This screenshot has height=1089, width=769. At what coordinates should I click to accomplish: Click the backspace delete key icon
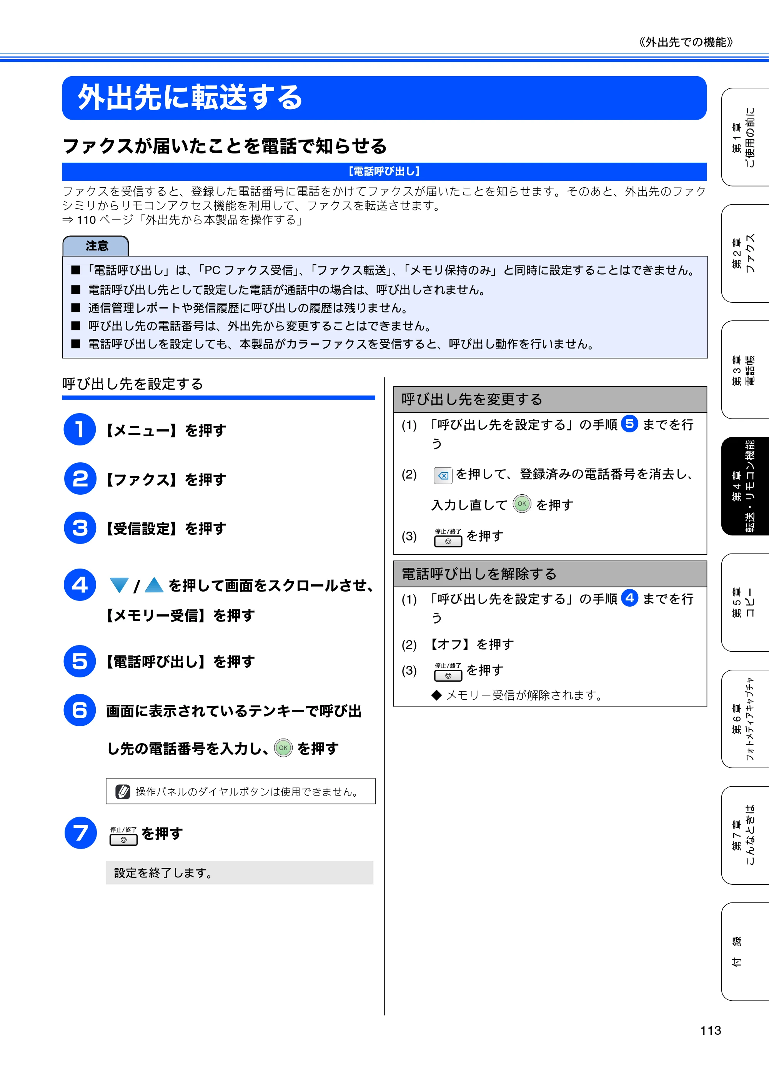pos(443,475)
